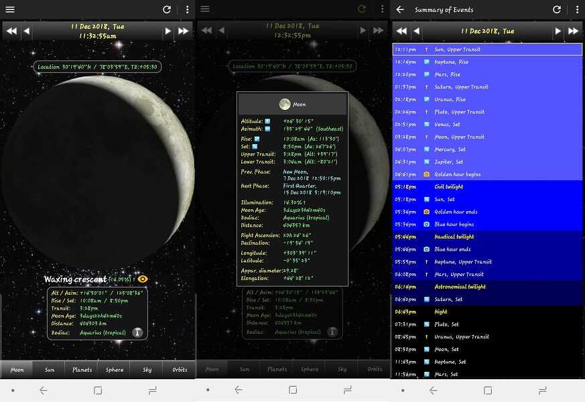Open the Orbits tab on the 11:32:55am screen

(x=180, y=369)
